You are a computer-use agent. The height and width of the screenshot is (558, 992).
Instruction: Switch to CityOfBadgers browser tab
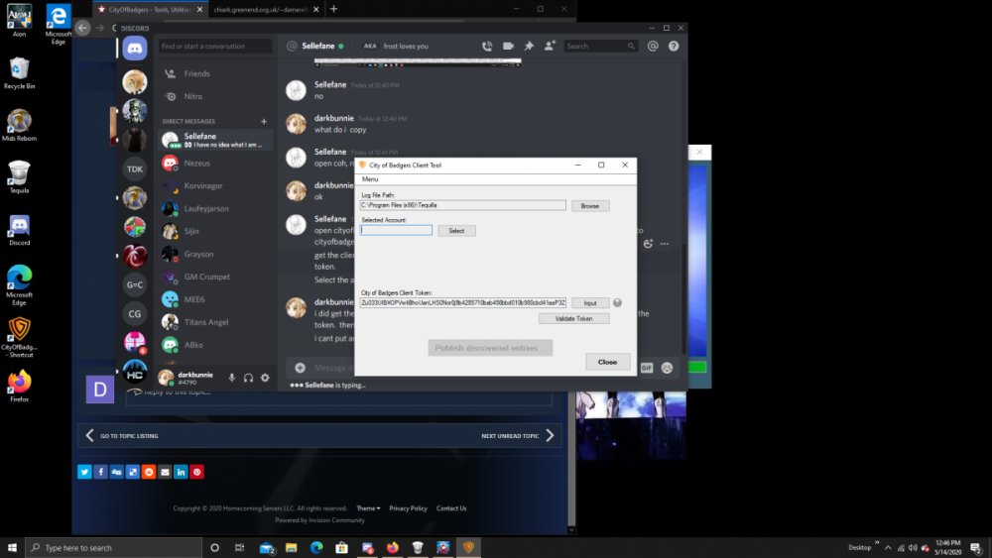click(150, 10)
